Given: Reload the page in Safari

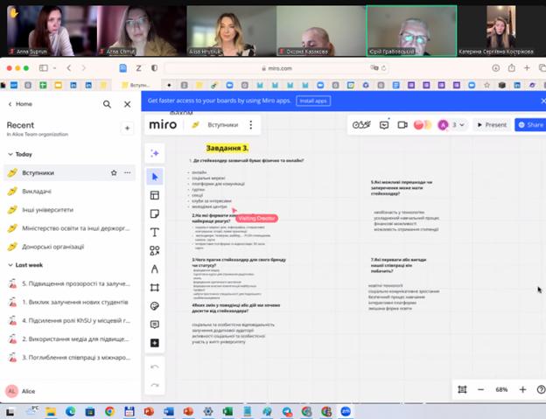Looking at the screenshot, I should click(x=384, y=68).
